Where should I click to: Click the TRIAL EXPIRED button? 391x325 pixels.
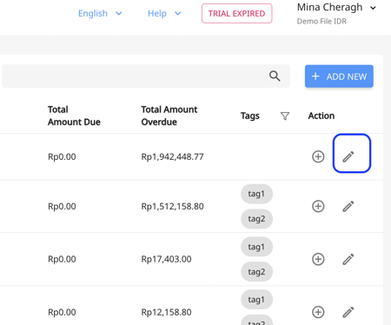tap(236, 13)
